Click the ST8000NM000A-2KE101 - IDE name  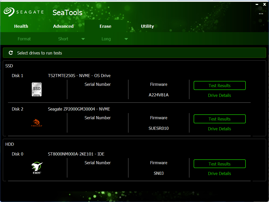pos(76,154)
